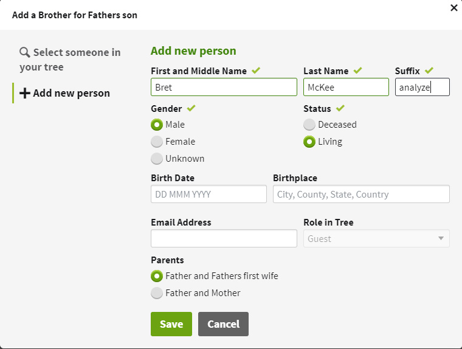Click the Birthplace field
The width and height of the screenshot is (462, 349).
point(361,194)
